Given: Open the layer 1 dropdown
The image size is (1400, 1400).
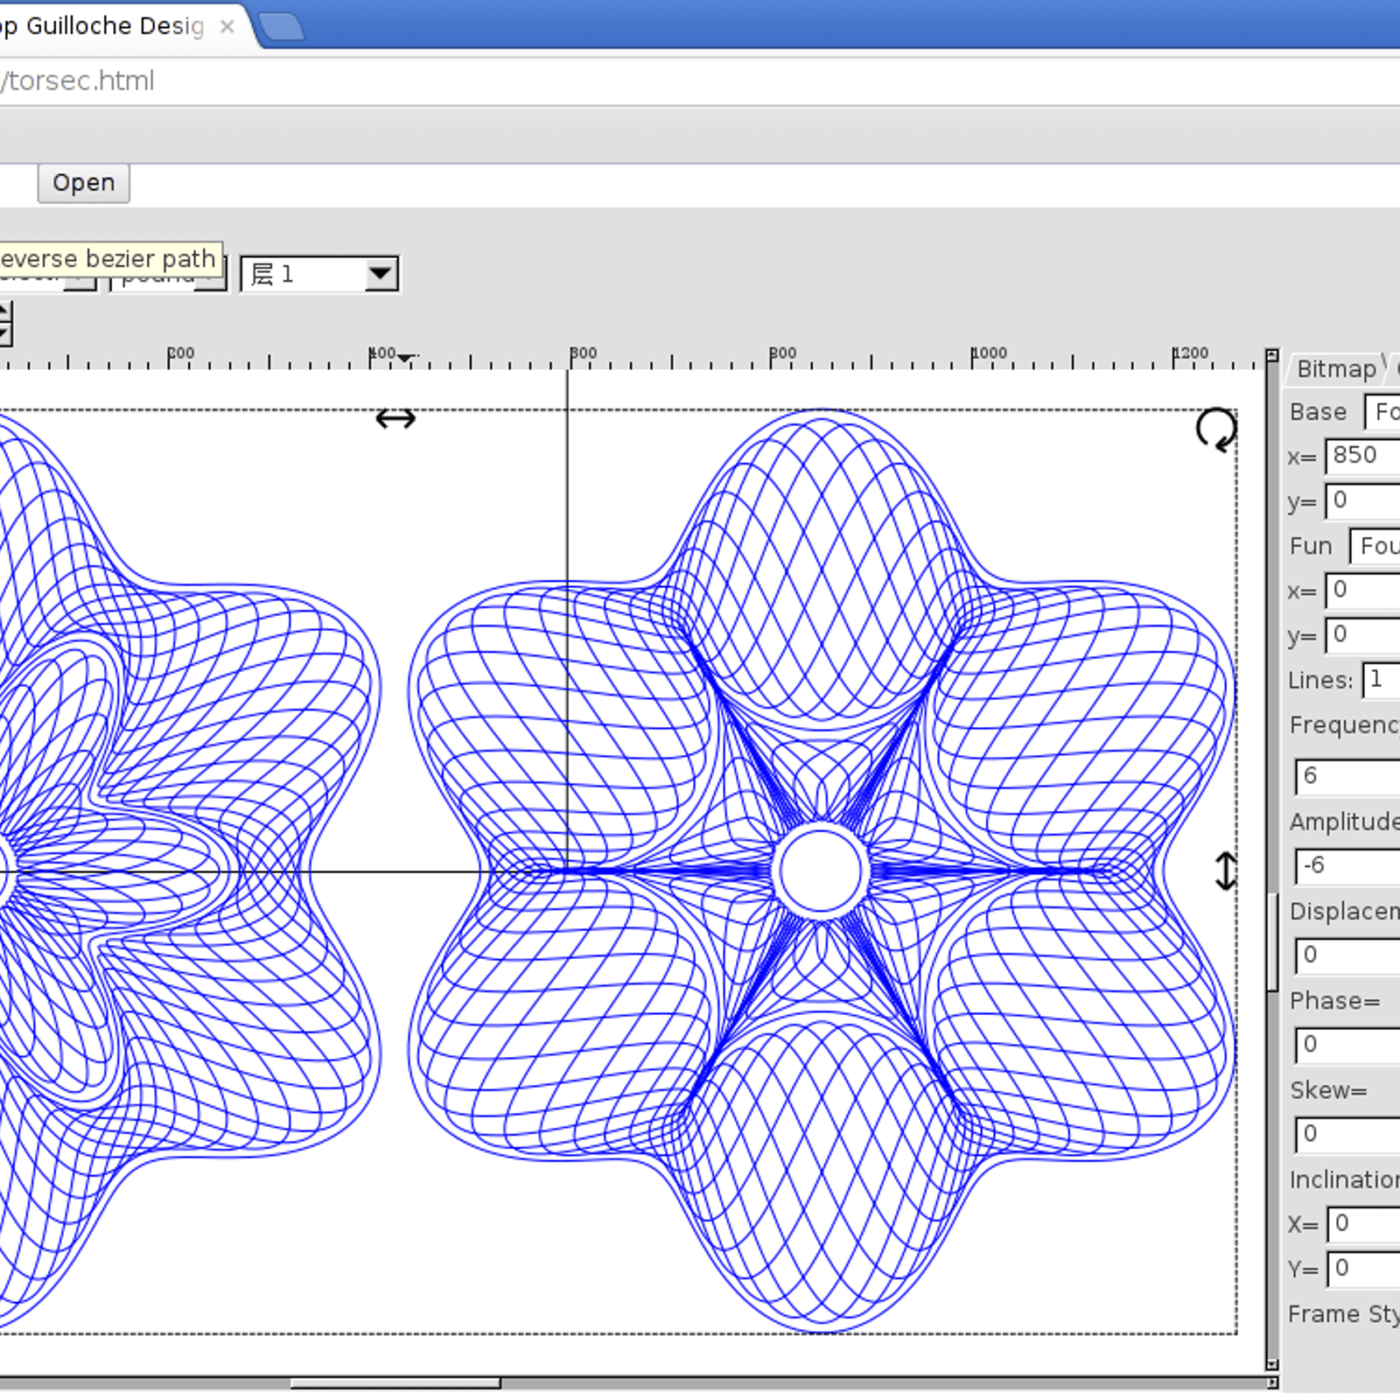Looking at the screenshot, I should 319,274.
